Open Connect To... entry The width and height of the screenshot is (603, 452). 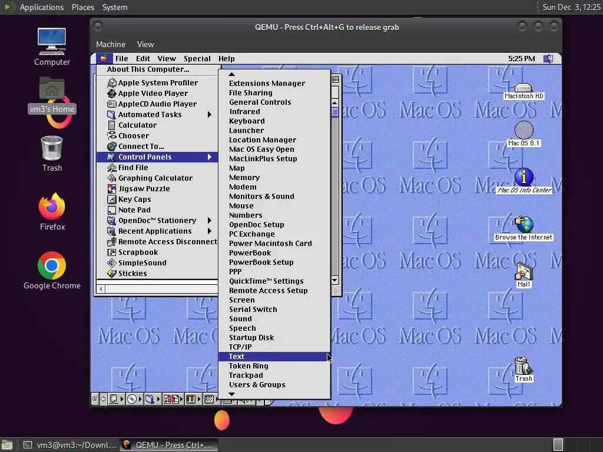[157, 146]
